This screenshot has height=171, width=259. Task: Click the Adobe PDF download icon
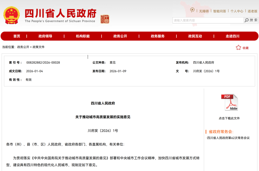[229, 102]
